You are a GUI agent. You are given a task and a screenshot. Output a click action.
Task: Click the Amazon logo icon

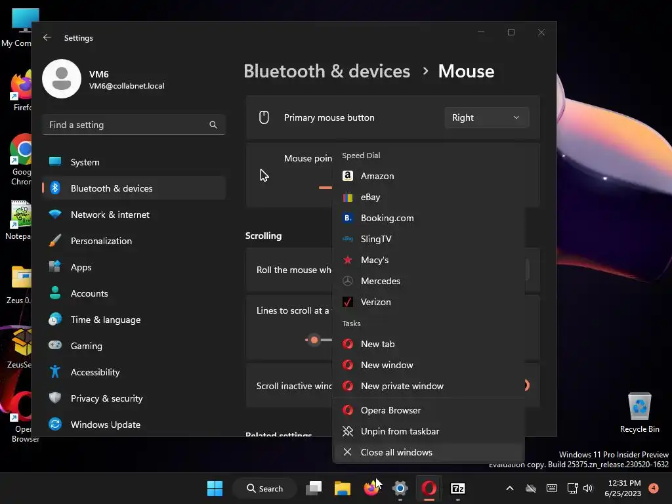348,176
